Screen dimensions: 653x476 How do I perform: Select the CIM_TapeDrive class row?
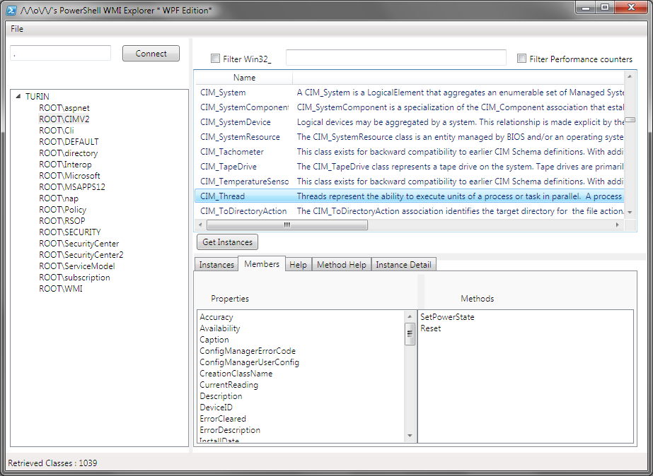pyautogui.click(x=410, y=166)
